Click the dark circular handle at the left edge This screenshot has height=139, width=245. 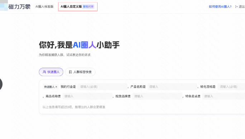[1, 84]
